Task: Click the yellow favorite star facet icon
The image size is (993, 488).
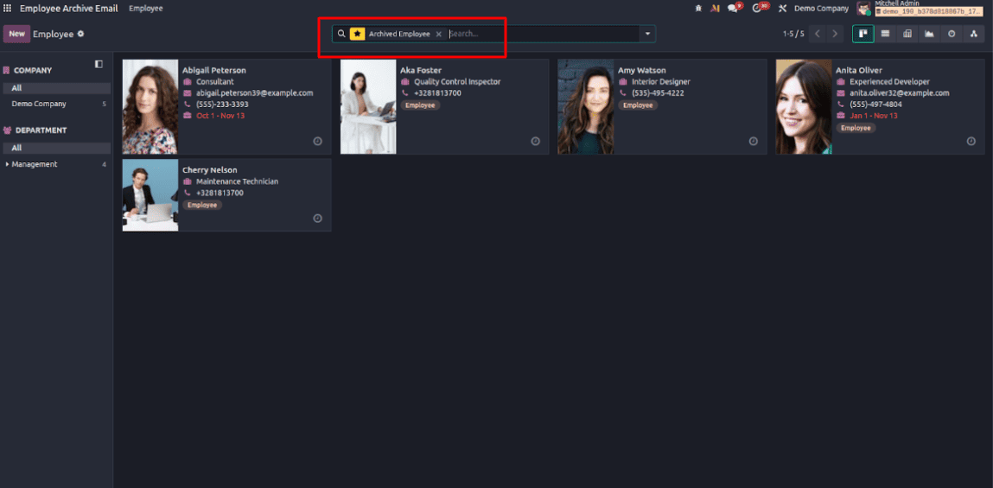Action: coord(357,34)
